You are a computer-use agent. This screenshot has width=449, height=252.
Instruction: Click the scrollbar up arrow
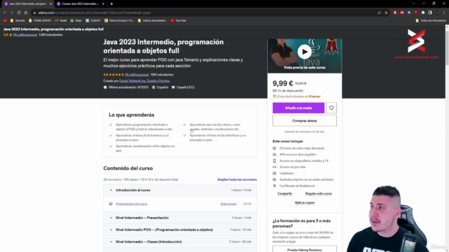tap(447, 27)
